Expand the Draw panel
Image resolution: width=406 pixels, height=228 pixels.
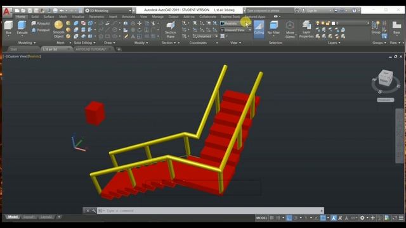pos(110,42)
